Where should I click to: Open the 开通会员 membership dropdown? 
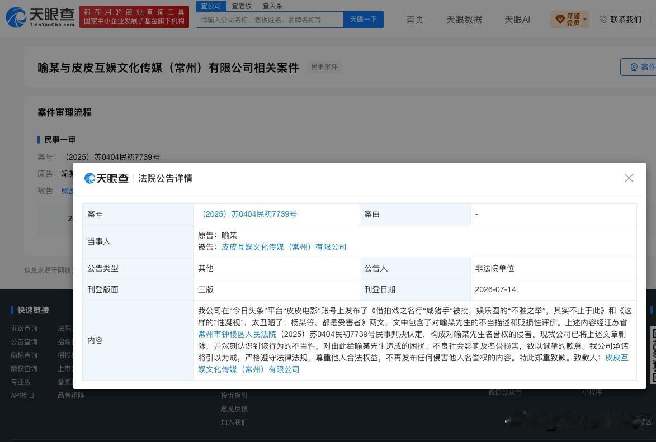point(570,20)
